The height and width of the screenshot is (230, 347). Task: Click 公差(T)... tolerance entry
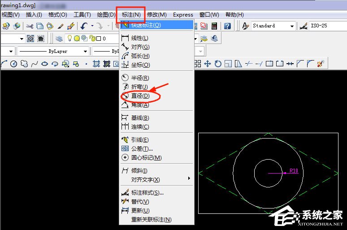(x=142, y=149)
